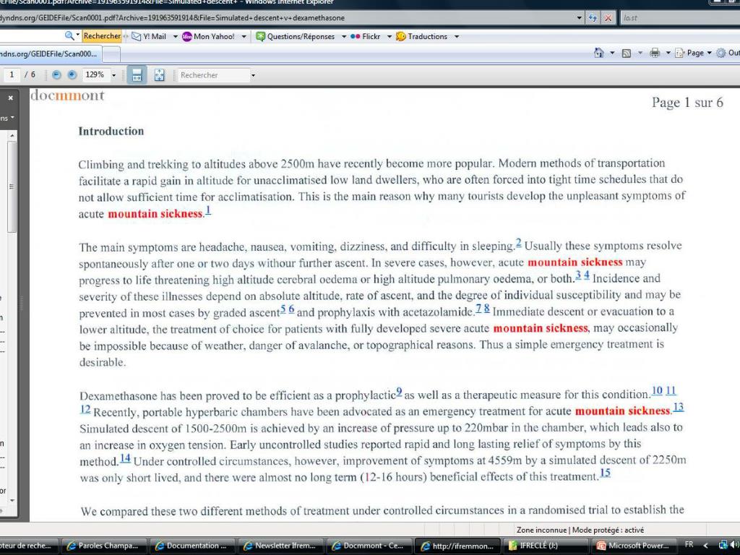Click the navigation pane scroll up arrow
740x555 pixels.
[12, 135]
